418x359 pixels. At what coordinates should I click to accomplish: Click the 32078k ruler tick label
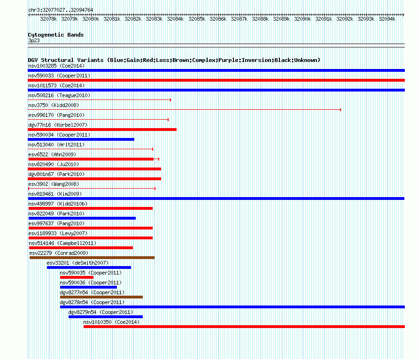48,19
